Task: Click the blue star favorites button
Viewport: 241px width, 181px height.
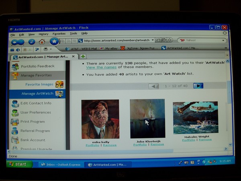Action: pos(54,41)
